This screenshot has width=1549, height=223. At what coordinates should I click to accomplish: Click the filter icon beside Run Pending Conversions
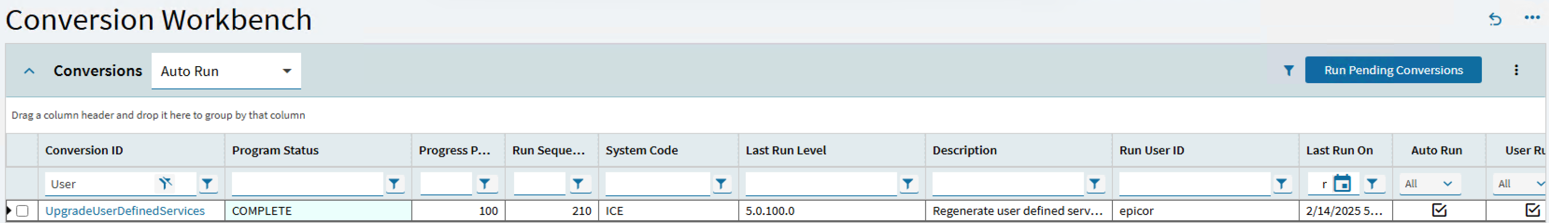tap(1289, 70)
